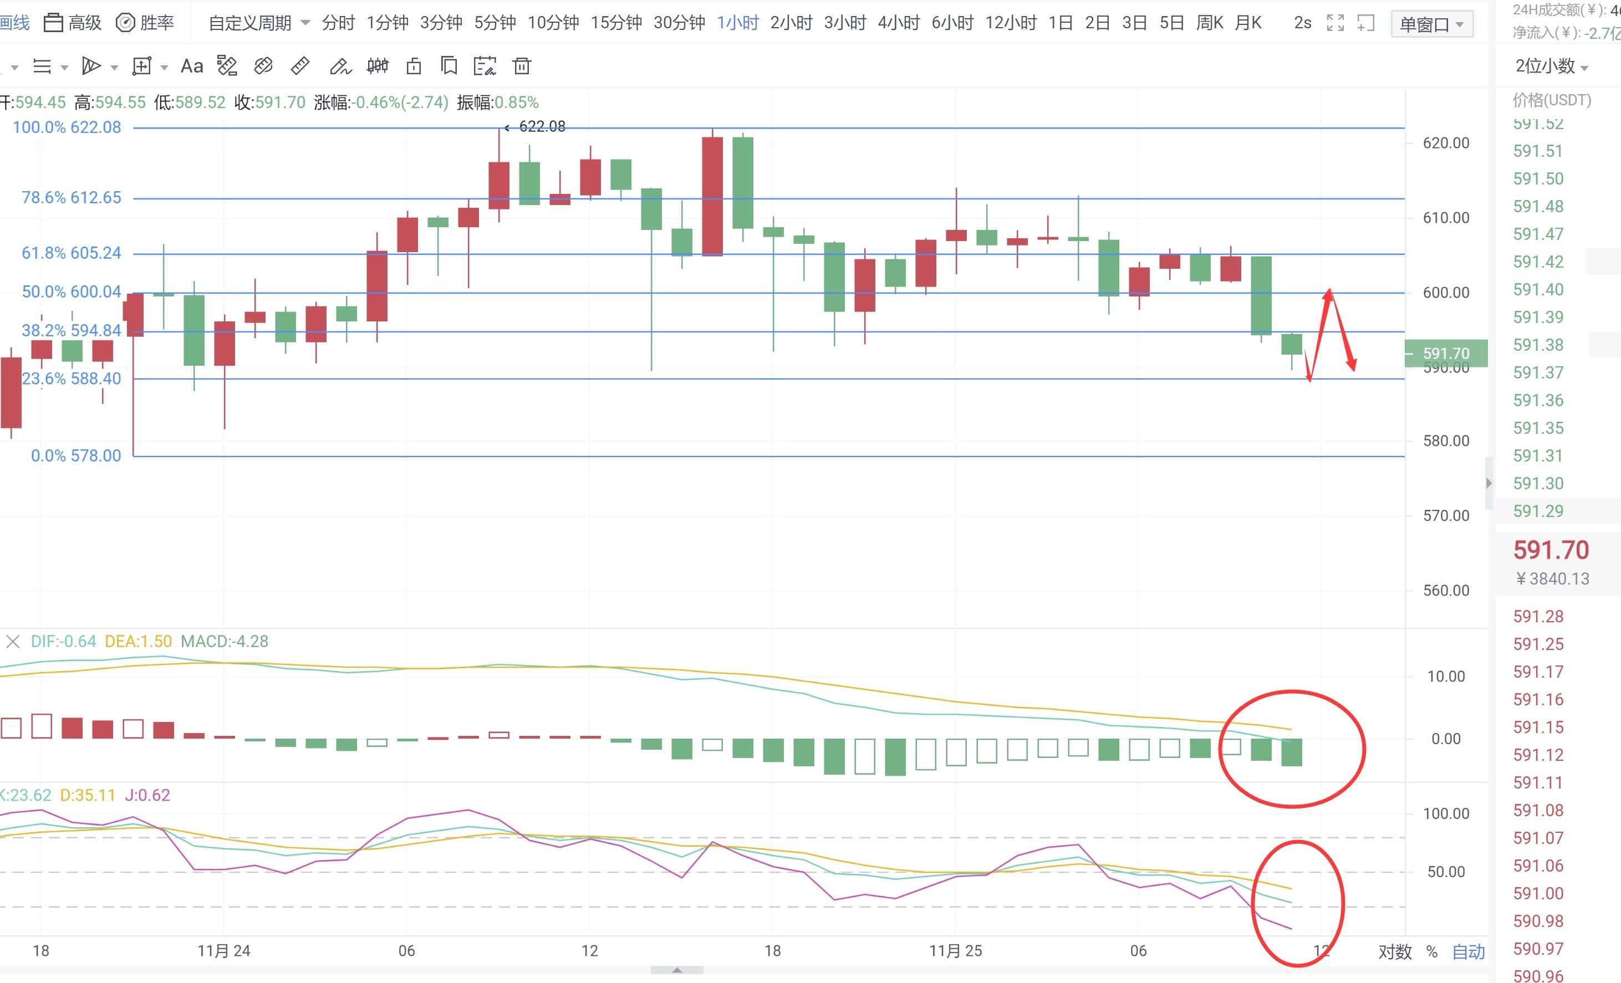
Task: Switch to the 30分钟 timeframe
Action: 680,23
